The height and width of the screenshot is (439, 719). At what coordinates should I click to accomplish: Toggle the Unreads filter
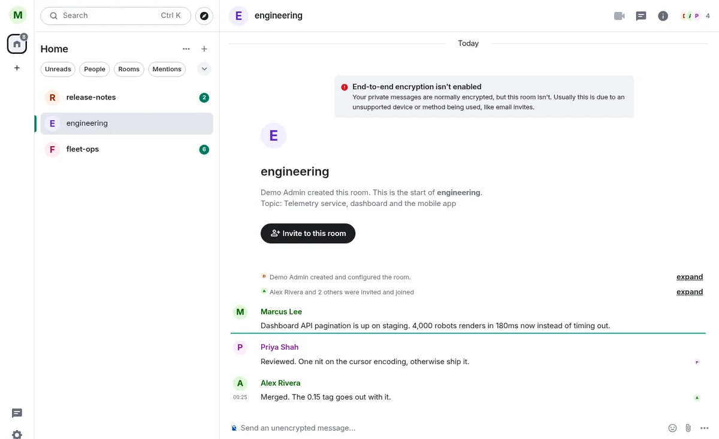click(58, 69)
